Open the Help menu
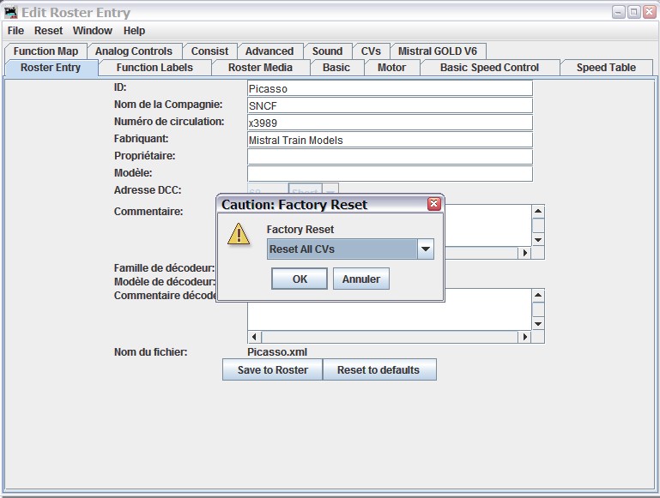The image size is (660, 498). coord(134,31)
